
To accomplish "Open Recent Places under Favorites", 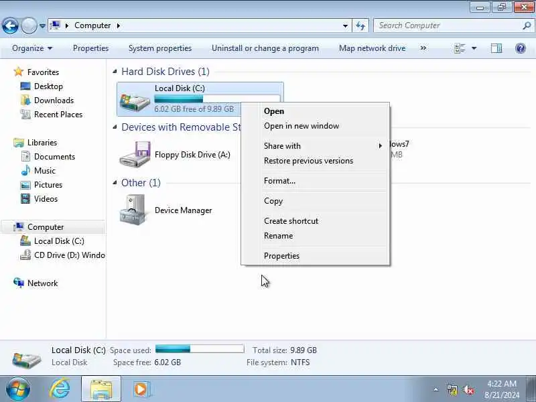I will (58, 114).
